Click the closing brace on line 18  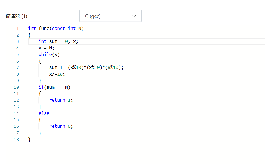pyautogui.click(x=29, y=139)
